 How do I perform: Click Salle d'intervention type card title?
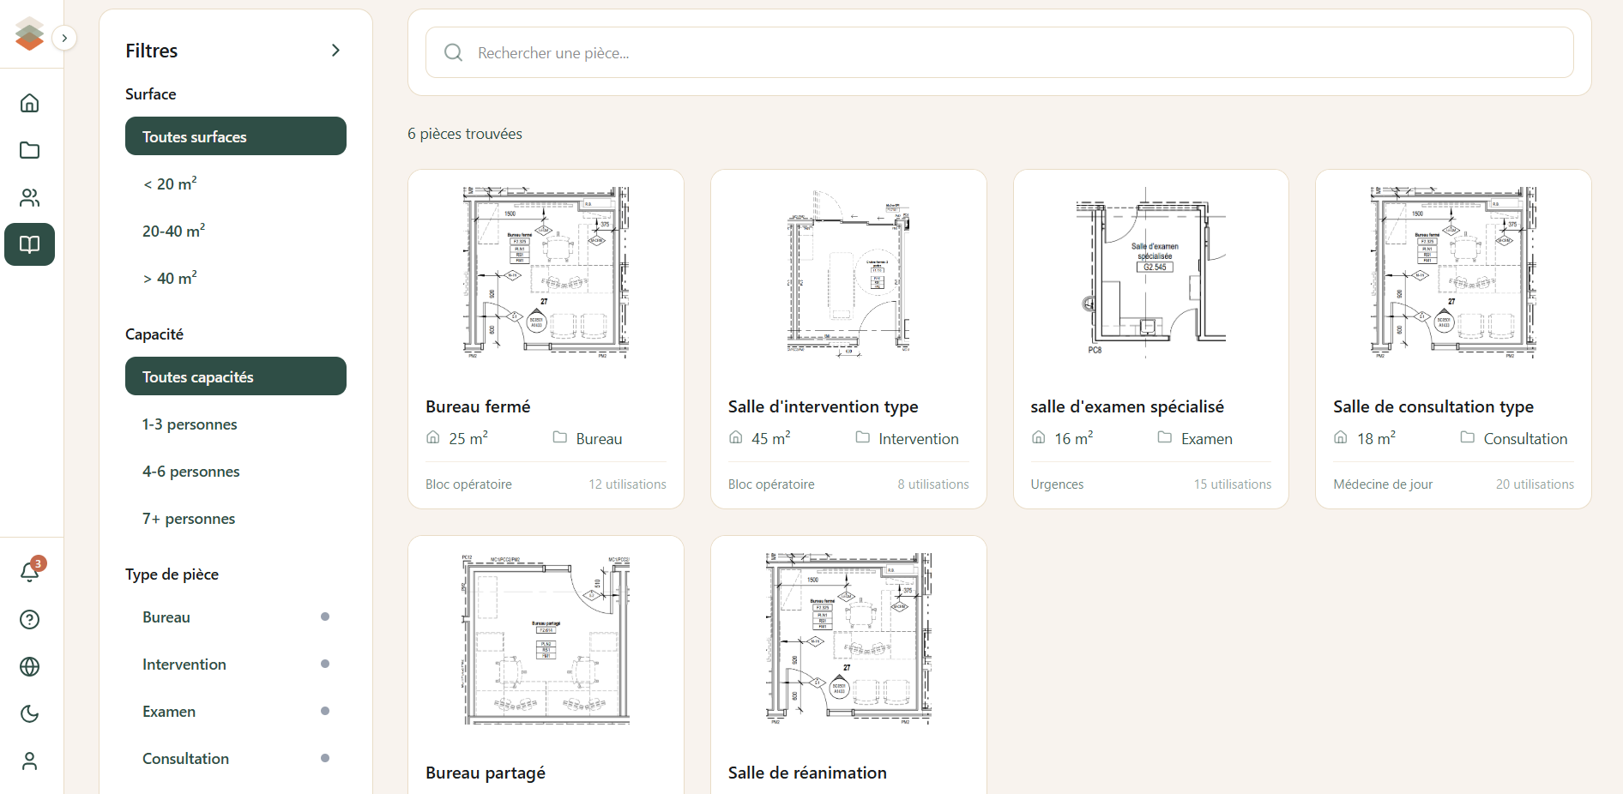pos(823,406)
